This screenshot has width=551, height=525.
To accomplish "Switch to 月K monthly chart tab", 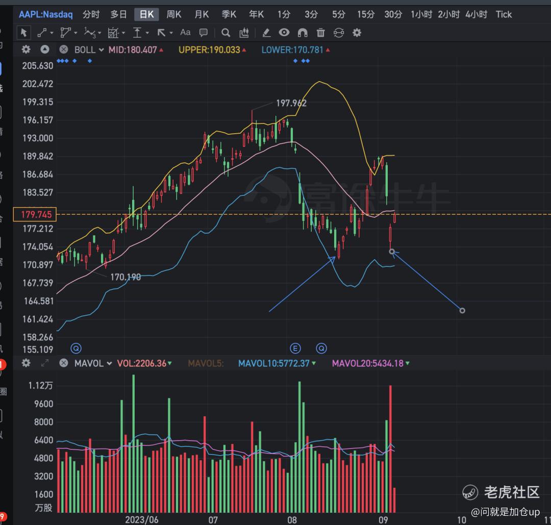I will [202, 14].
